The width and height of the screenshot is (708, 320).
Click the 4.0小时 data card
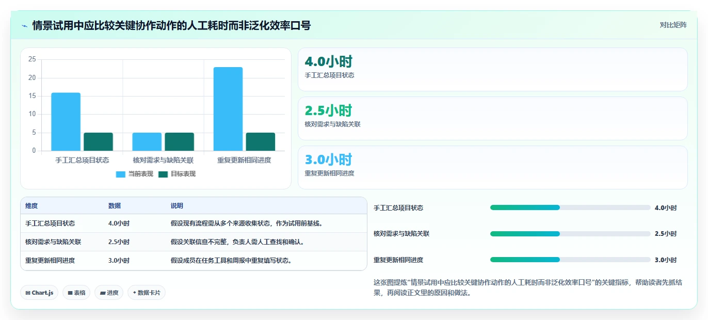point(493,69)
